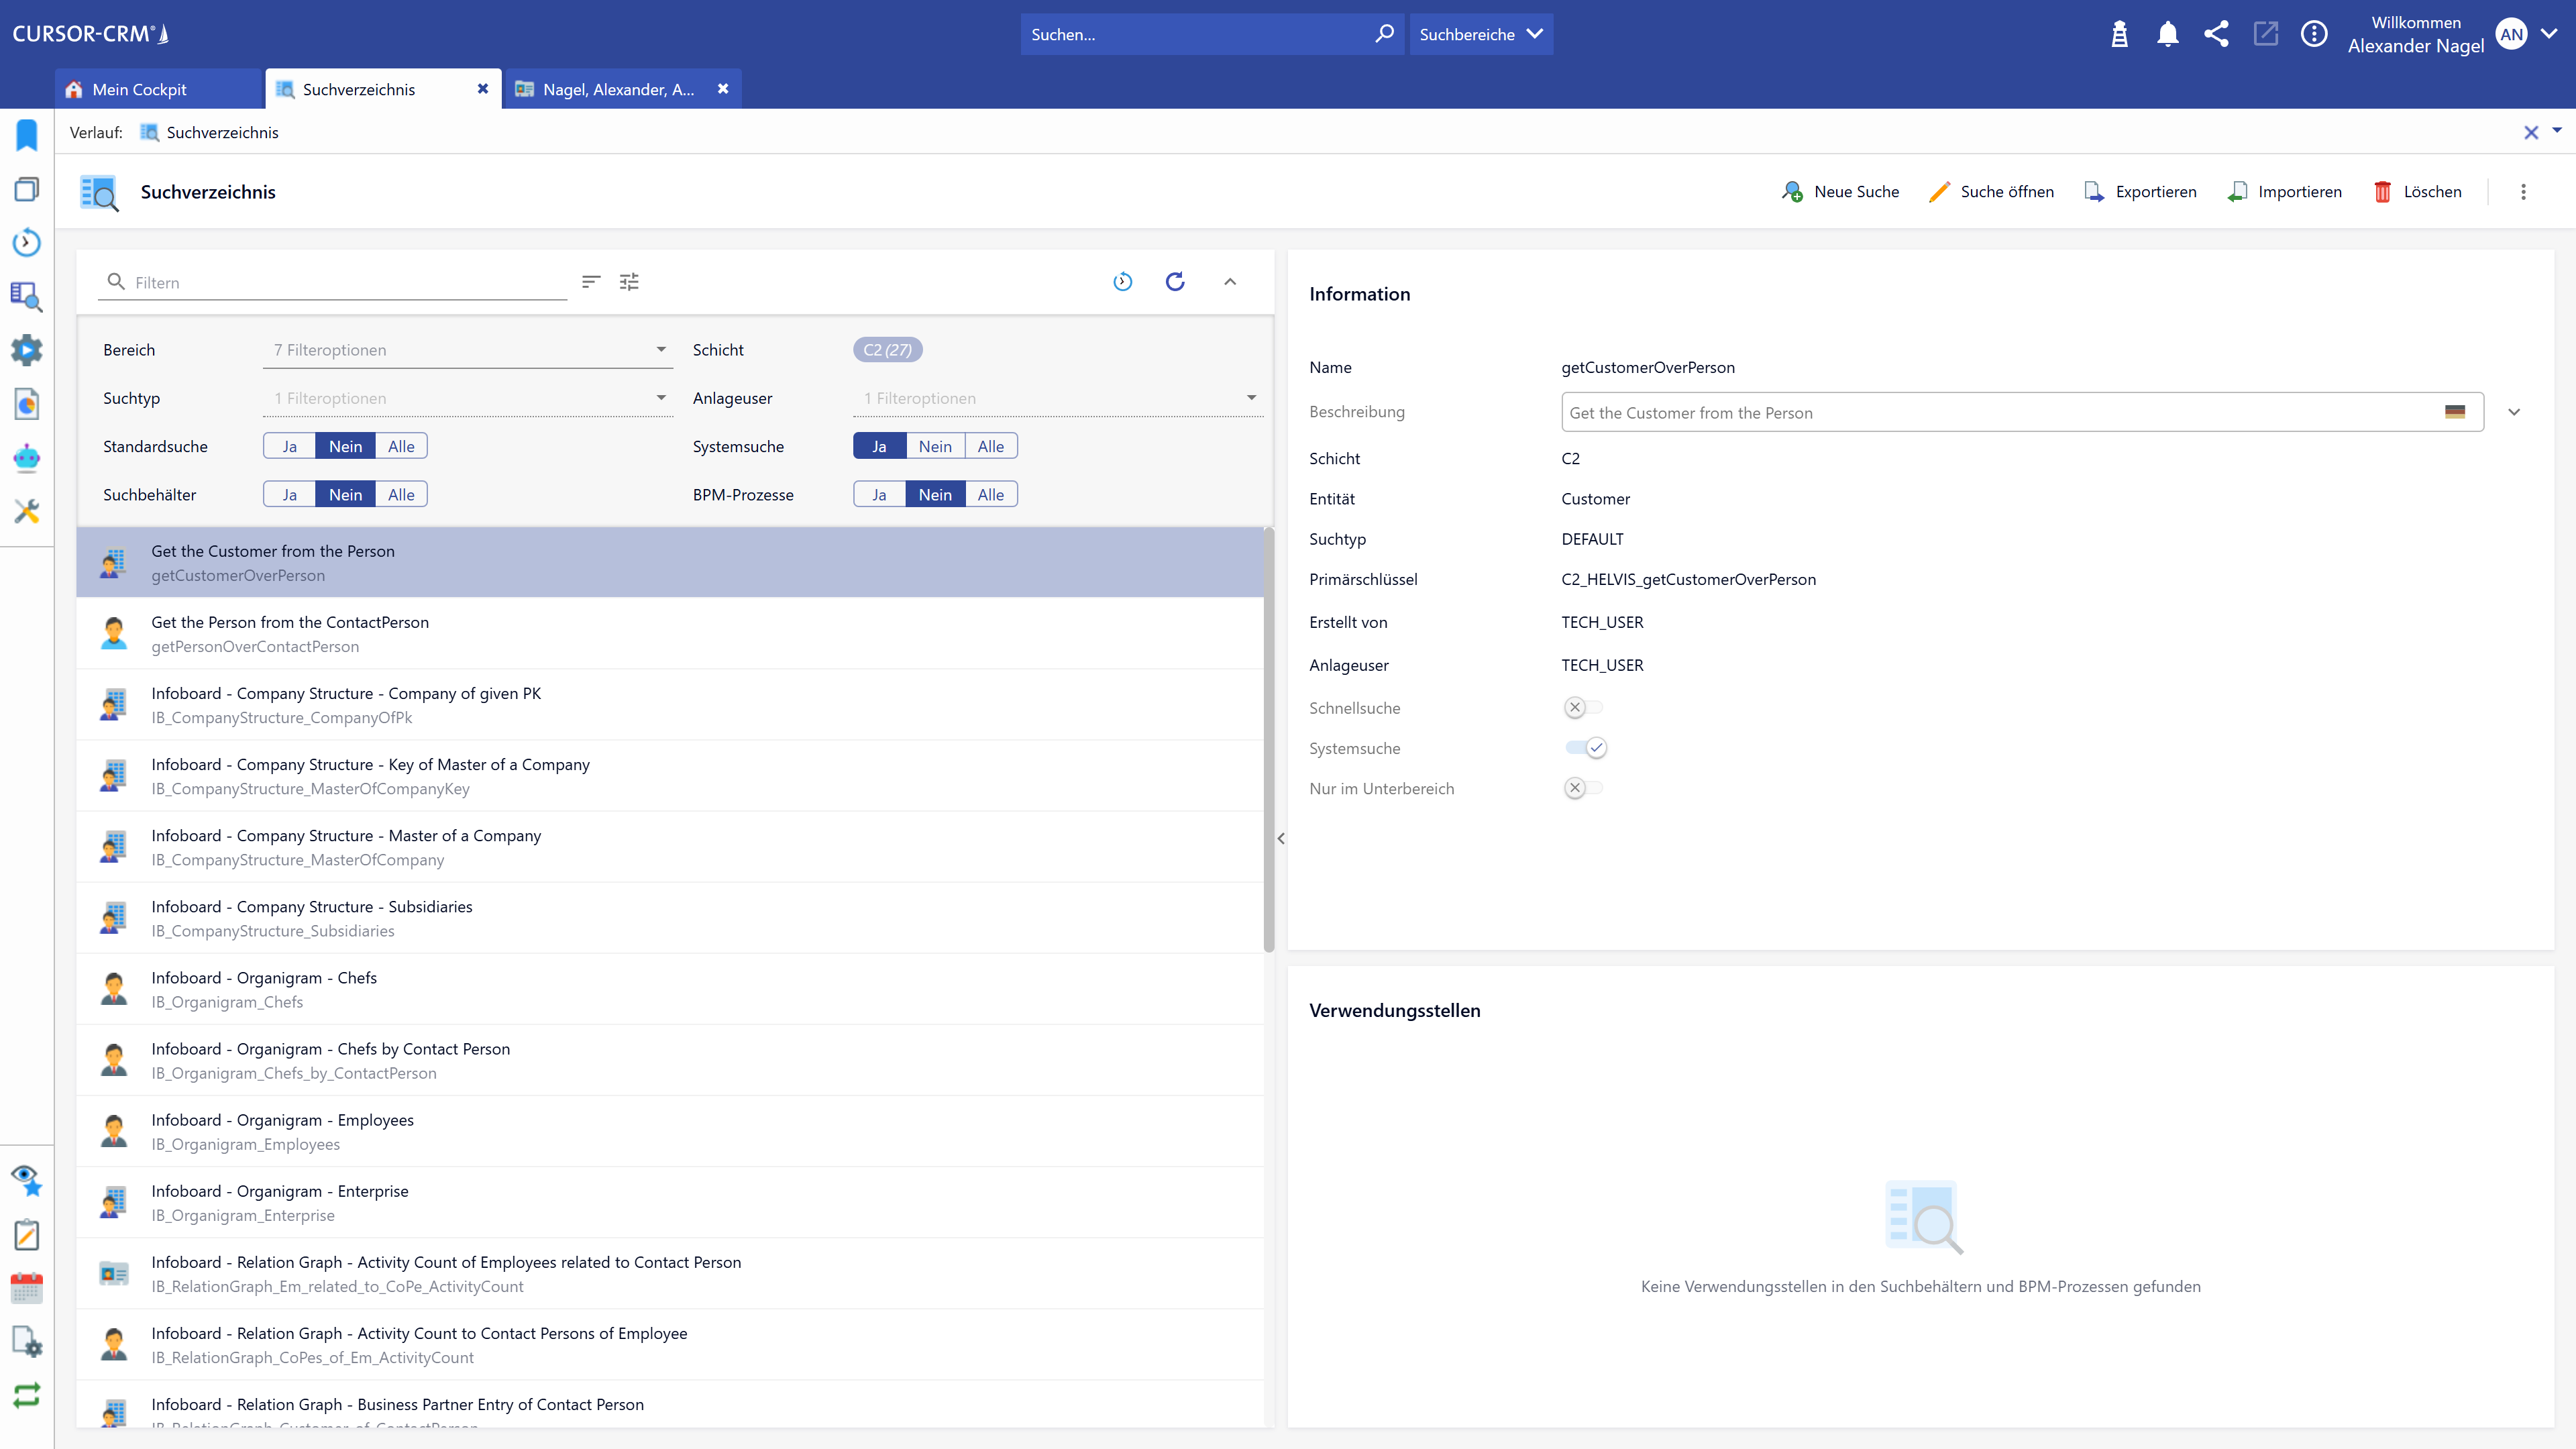The height and width of the screenshot is (1449, 2576).
Task: Expand the Beschreibung field chevron
Action: [x=2514, y=412]
